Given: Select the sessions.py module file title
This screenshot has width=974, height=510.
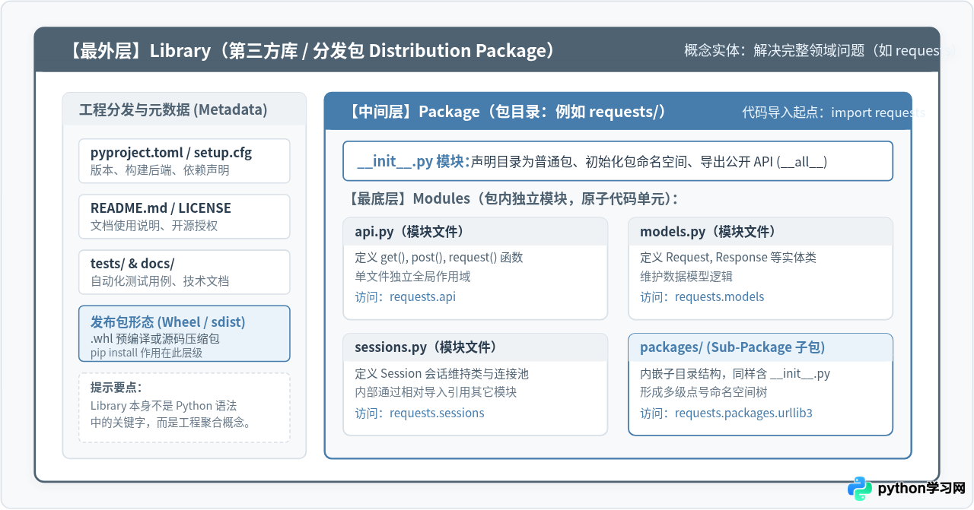Looking at the screenshot, I should (x=426, y=347).
